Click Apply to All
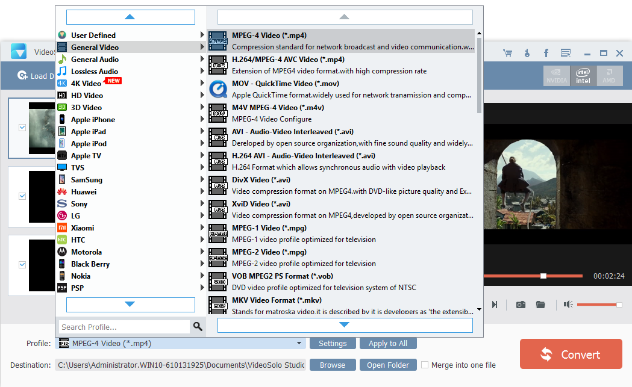This screenshot has width=632, height=387. point(388,343)
